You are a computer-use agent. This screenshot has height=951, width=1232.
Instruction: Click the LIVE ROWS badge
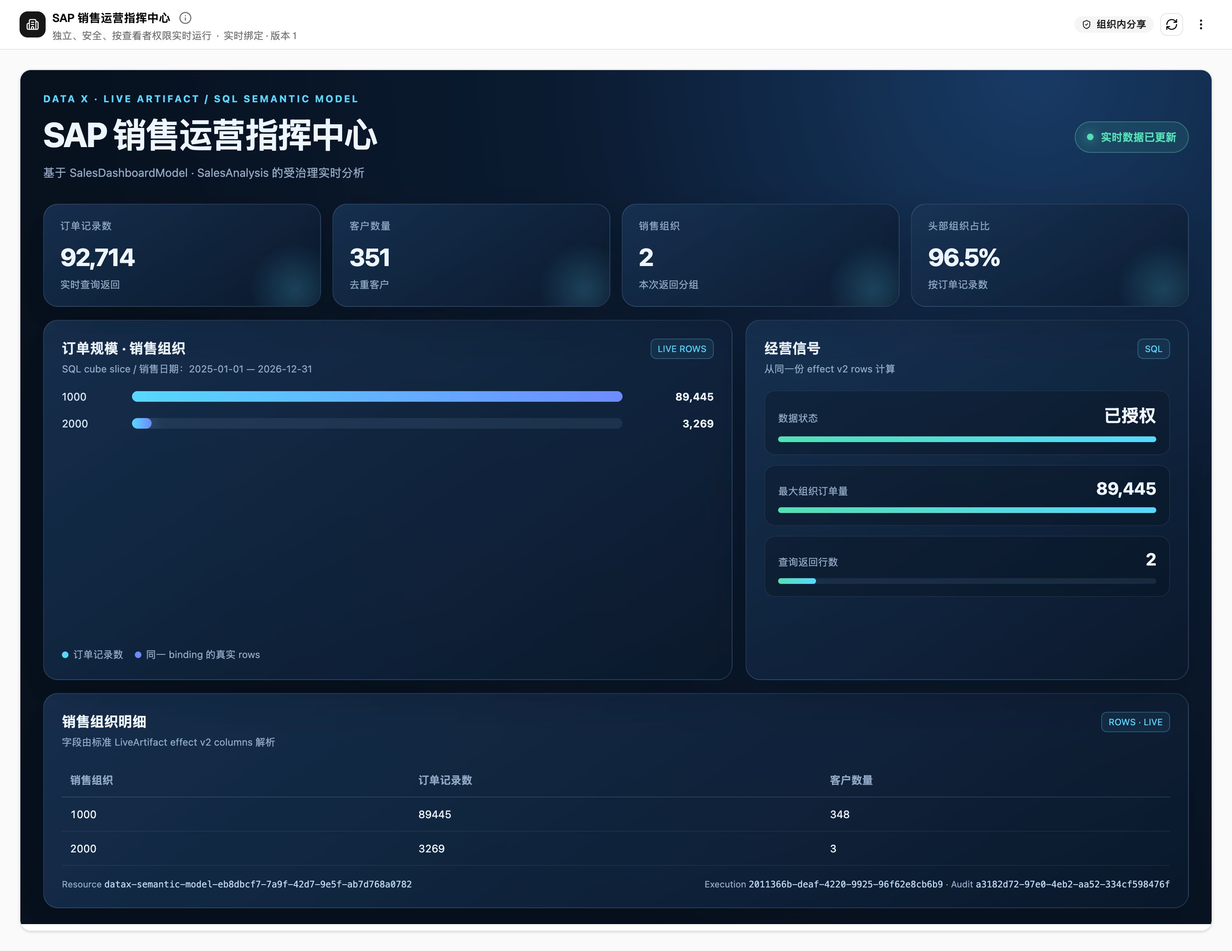pyautogui.click(x=682, y=349)
